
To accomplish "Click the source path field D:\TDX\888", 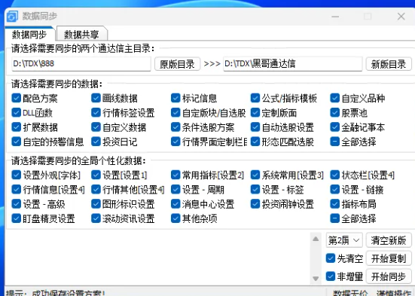I will 81,64.
